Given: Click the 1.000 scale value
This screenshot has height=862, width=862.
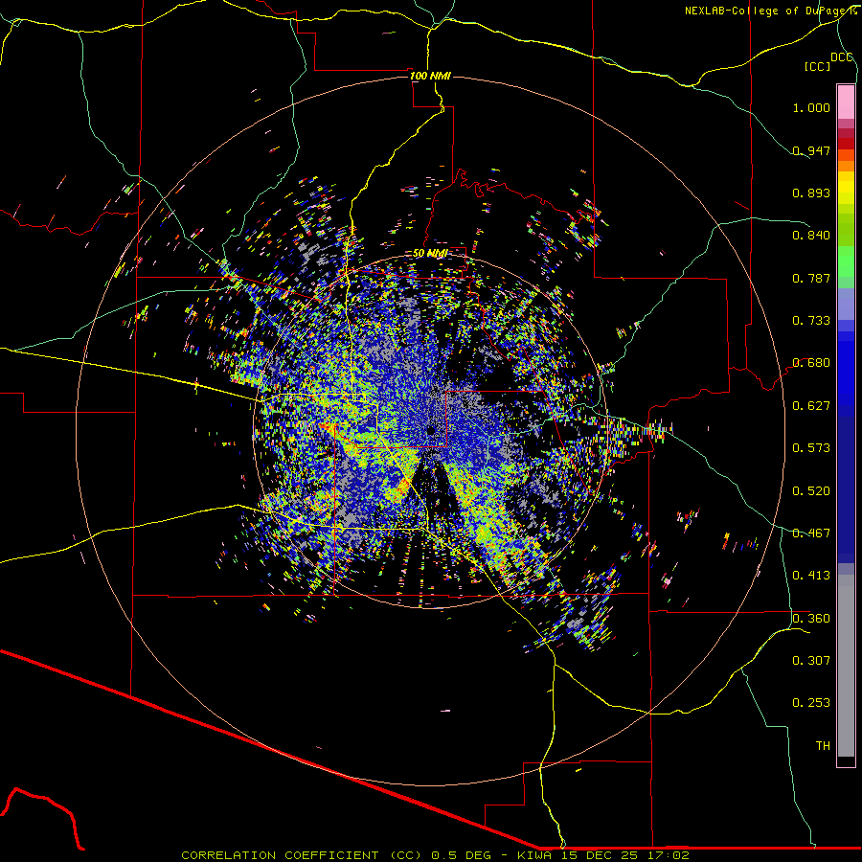Looking at the screenshot, I should 811,107.
